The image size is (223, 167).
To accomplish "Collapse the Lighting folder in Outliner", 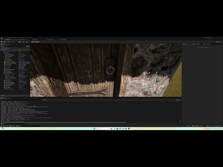I will (x=3, y=53).
